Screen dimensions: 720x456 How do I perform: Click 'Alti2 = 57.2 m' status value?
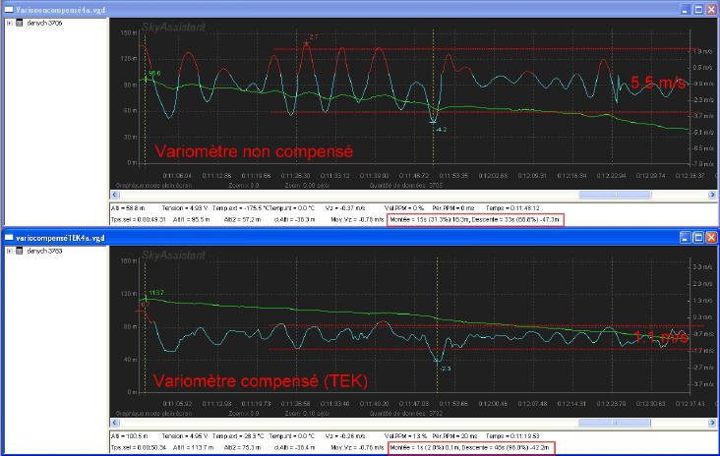pos(242,220)
